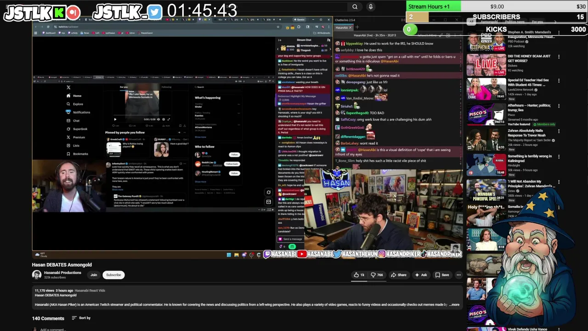Click the YouTube search magnifier button
The width and height of the screenshot is (588, 331).
(x=355, y=6)
